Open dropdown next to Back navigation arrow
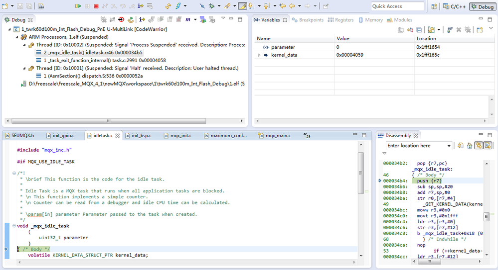 click(x=299, y=6)
